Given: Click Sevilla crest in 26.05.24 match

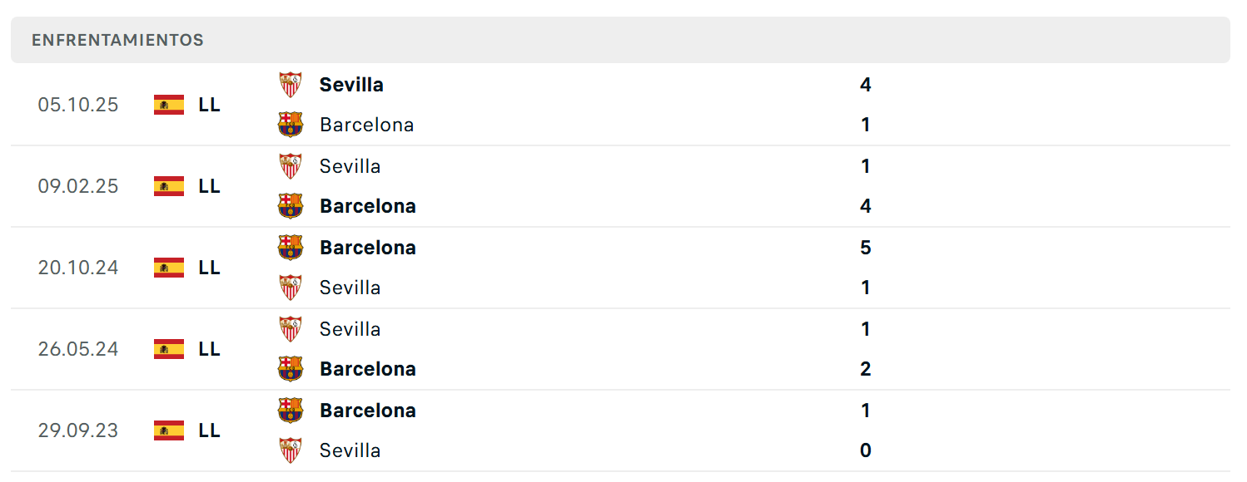Looking at the screenshot, I should [x=290, y=329].
